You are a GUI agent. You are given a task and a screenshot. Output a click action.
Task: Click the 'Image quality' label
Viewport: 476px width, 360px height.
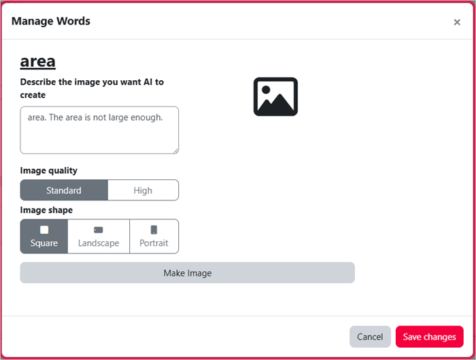[48, 170]
